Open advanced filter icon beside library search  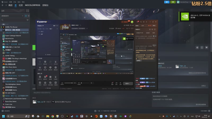[28, 20]
